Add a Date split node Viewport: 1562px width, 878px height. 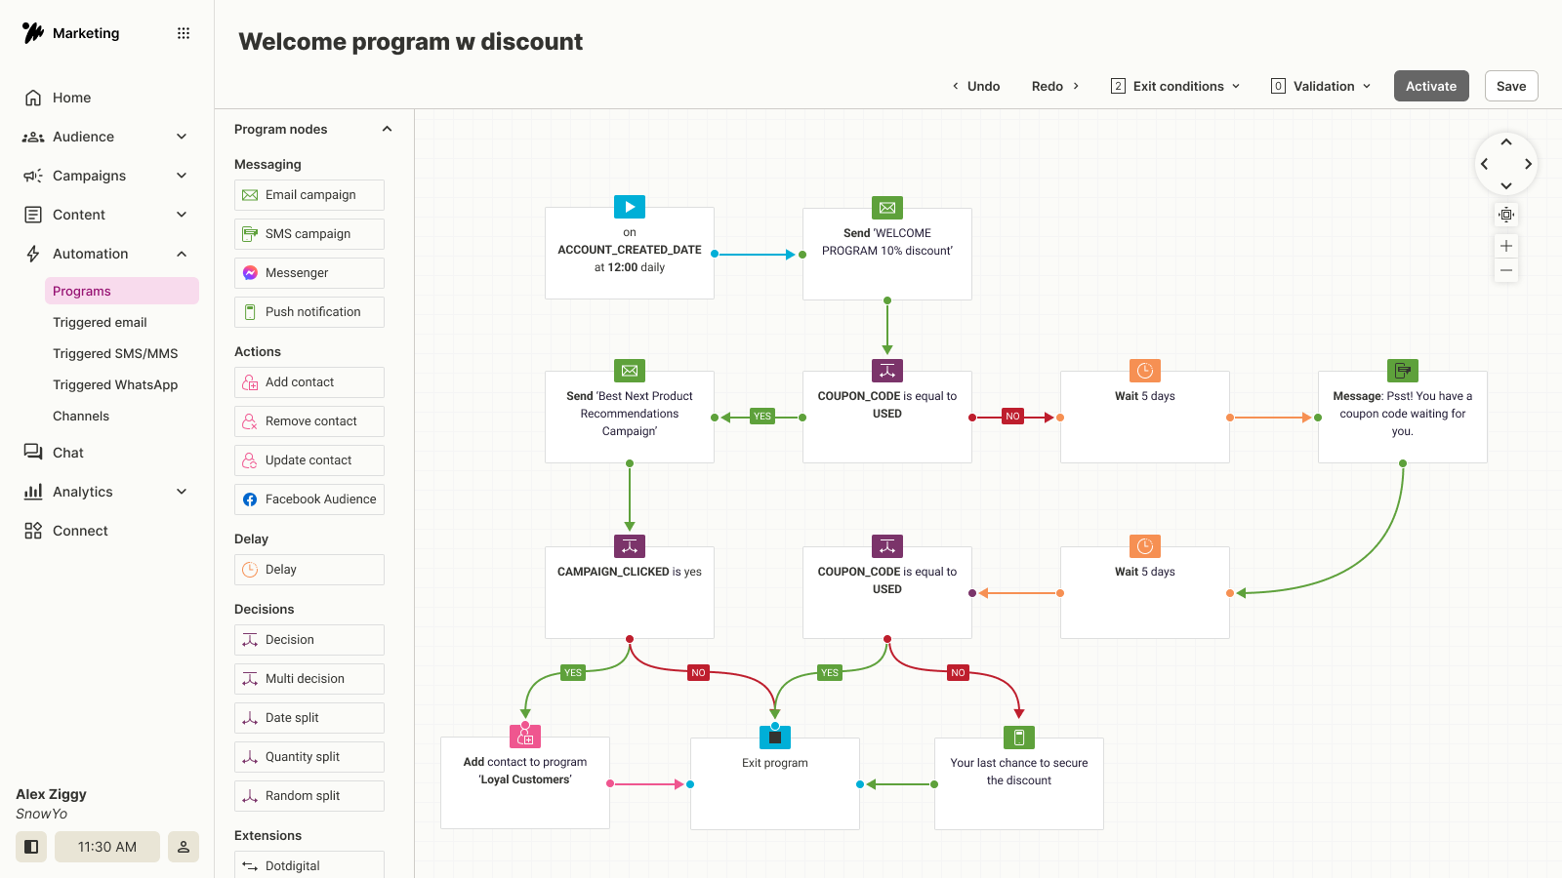[x=309, y=718]
